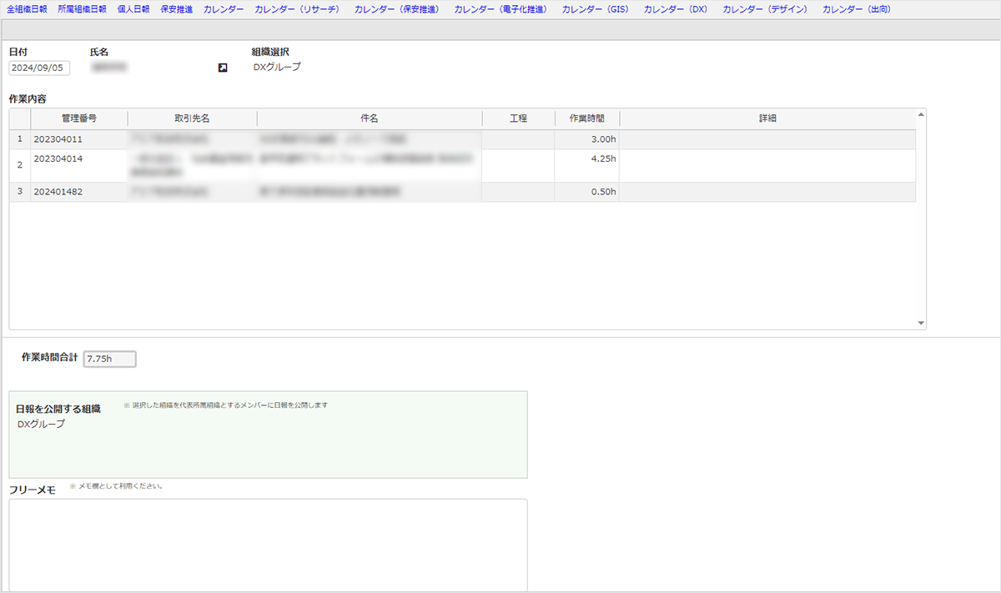Open the カレンダー（リサーチ） link
1001x593 pixels.
[299, 9]
